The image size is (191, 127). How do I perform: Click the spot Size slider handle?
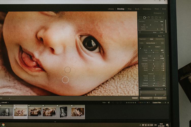coord(151,25)
